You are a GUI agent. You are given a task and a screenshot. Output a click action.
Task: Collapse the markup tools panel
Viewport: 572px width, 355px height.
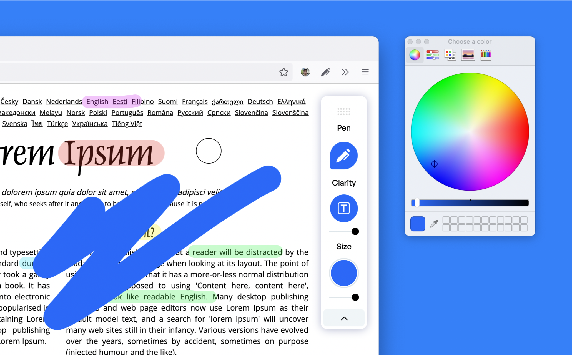pos(344,319)
